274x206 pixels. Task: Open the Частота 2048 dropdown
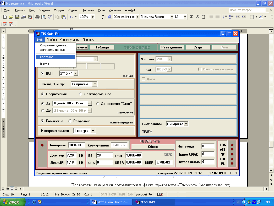(169, 59)
